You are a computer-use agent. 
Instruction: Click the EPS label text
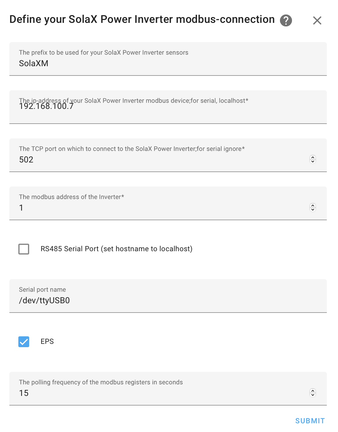point(47,341)
